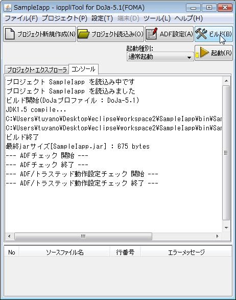Image resolution: width=236 pixels, height=300 pixels.
Task: Open the プロジェクト(P) menu
Action: (64, 18)
